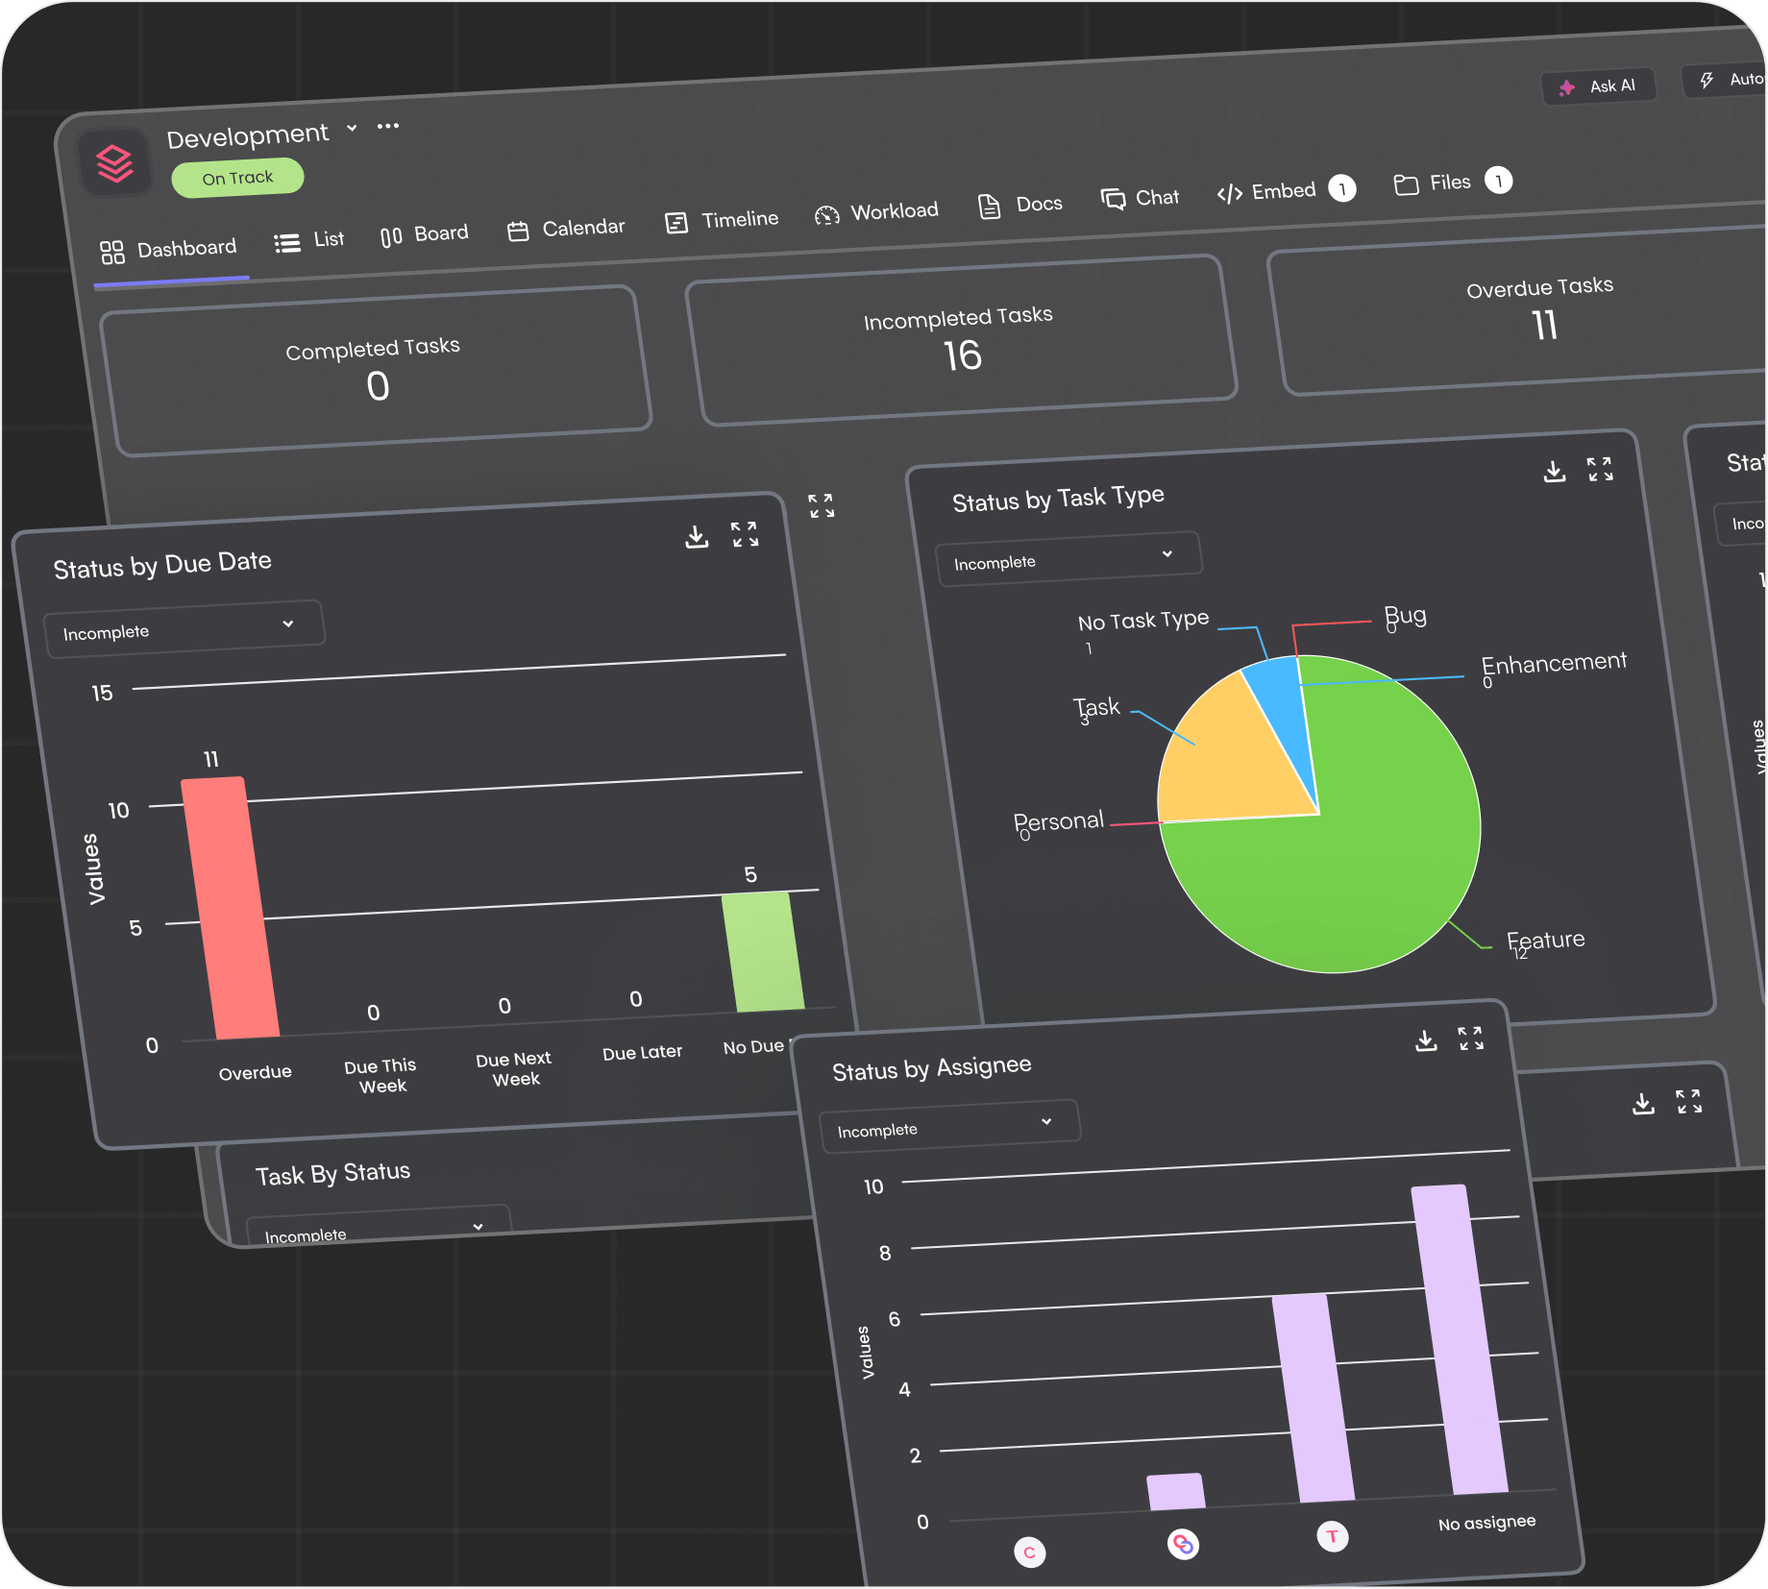Click the tallest No assignee bar
Image resolution: width=1768 pixels, height=1589 pixels.
pyautogui.click(x=1459, y=1339)
